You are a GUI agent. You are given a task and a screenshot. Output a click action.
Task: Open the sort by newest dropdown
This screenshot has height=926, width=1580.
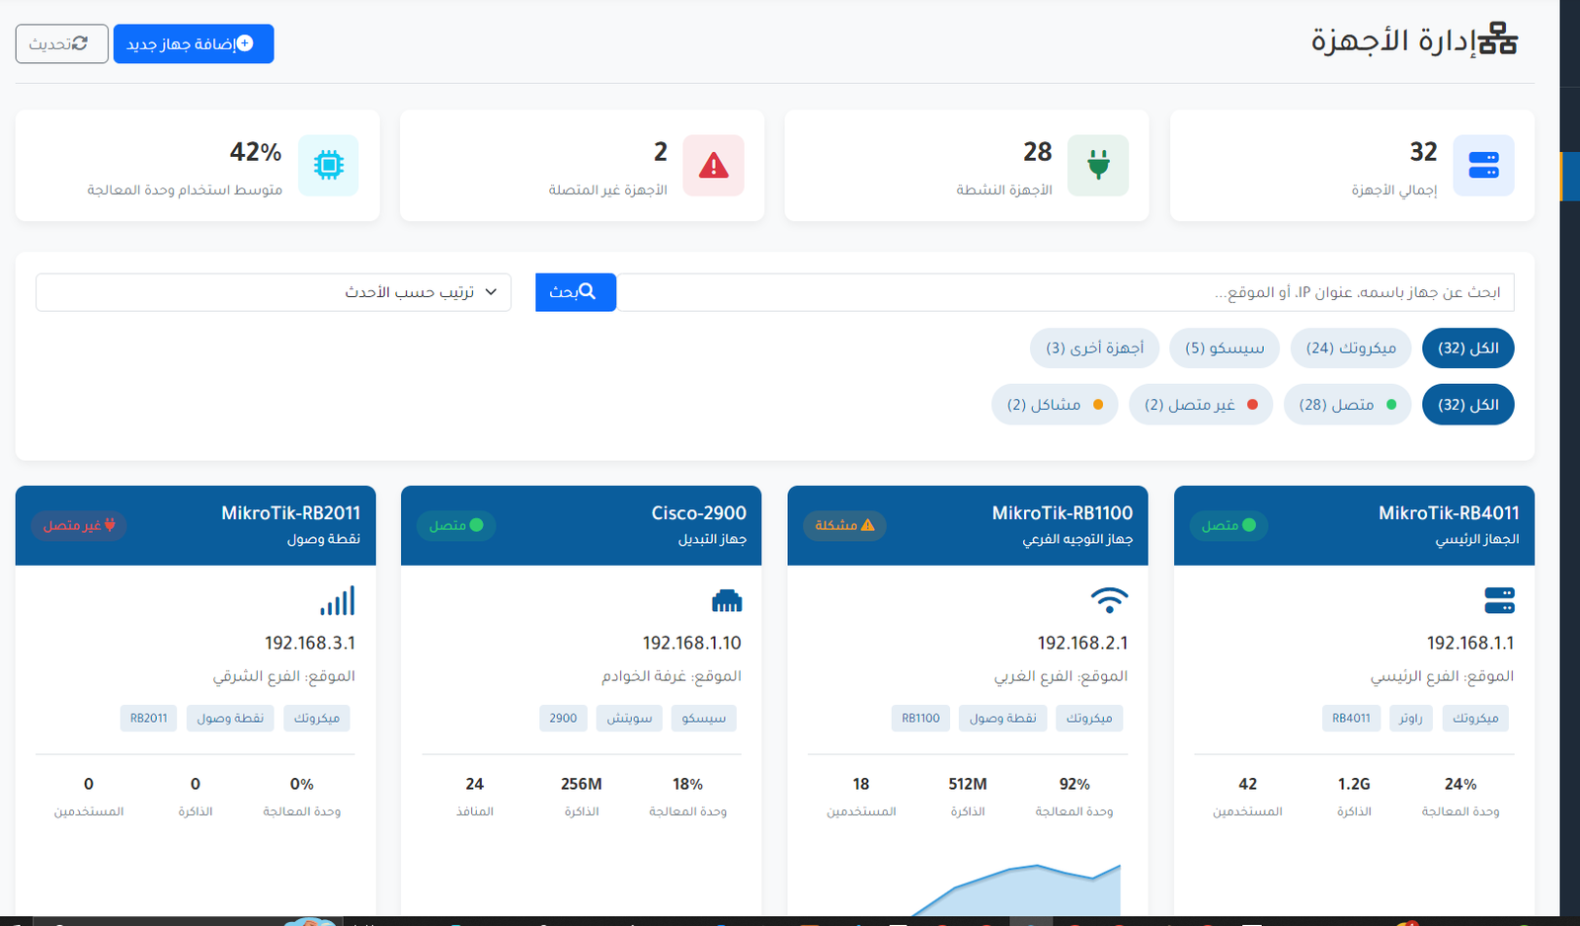(x=274, y=292)
